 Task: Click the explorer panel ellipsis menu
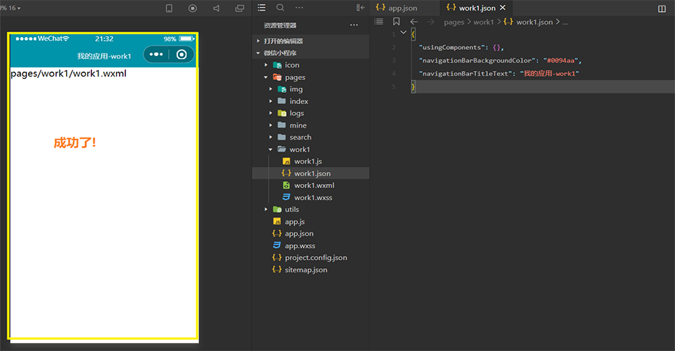pos(354,25)
